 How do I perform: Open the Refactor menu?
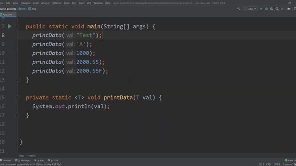pos(57,3)
